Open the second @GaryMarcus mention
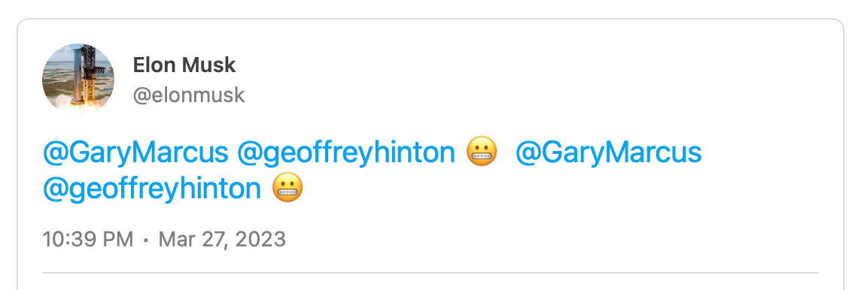This screenshot has height=290, width=861. (608, 153)
